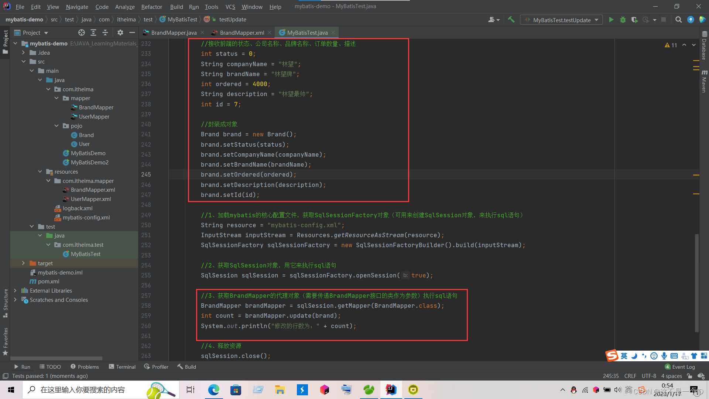Open the TODO tool window
709x399 pixels.
(x=50, y=367)
